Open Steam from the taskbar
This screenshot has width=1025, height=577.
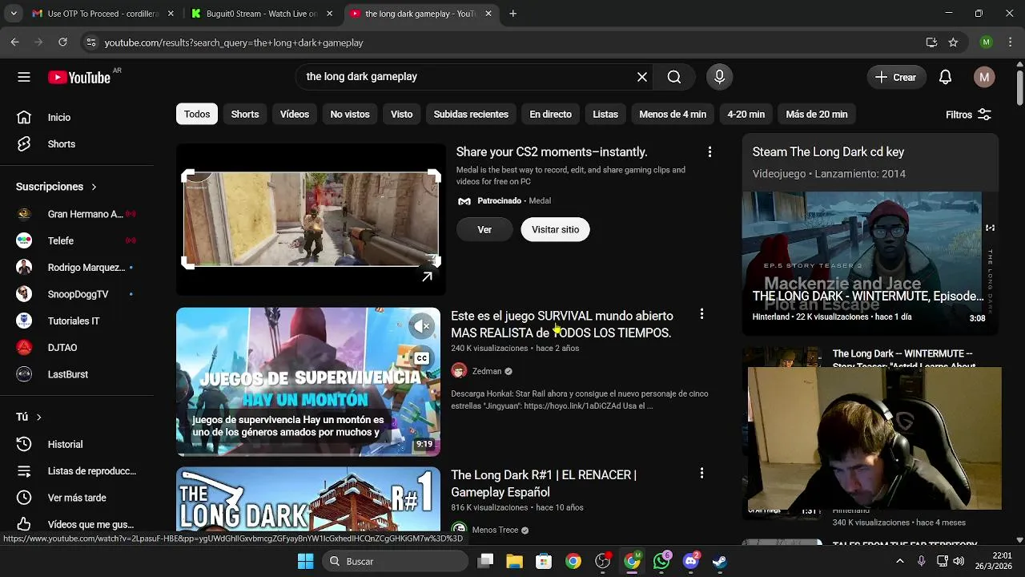coord(720,561)
